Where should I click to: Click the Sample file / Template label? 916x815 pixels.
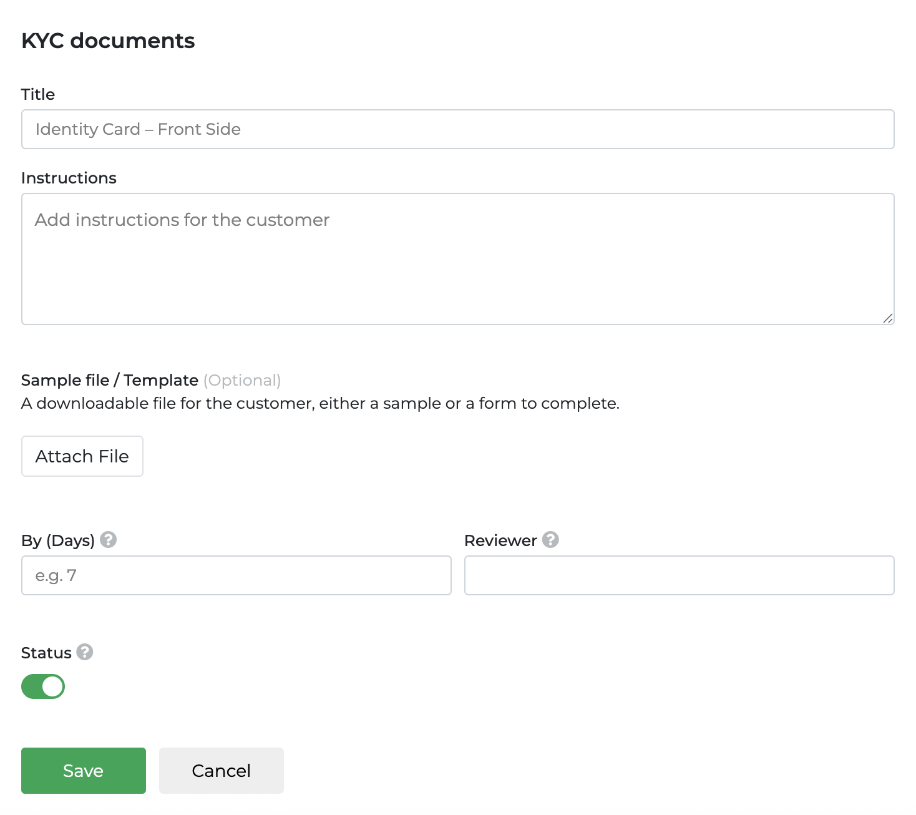tap(110, 380)
